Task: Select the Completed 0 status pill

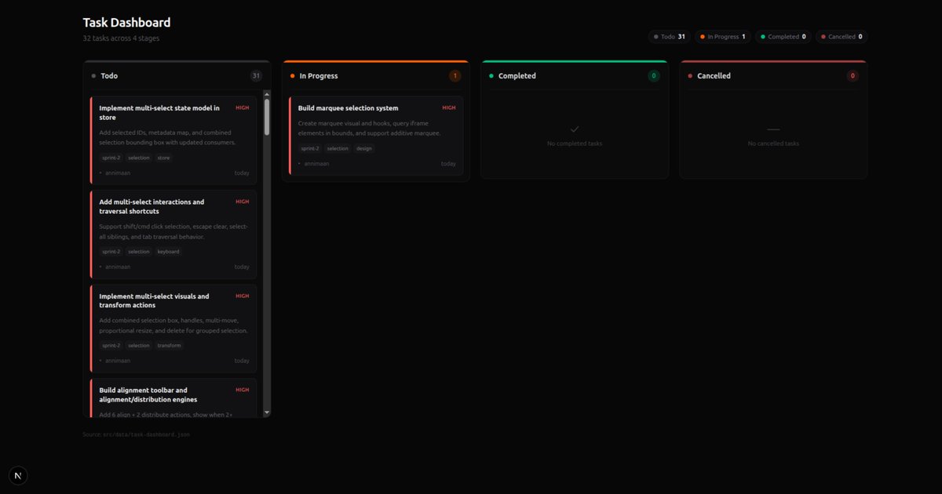Action: pos(783,37)
